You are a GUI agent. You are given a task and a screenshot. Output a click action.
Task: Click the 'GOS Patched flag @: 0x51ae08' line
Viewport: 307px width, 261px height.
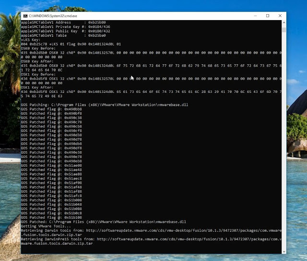pyautogui.click(x=51, y=165)
